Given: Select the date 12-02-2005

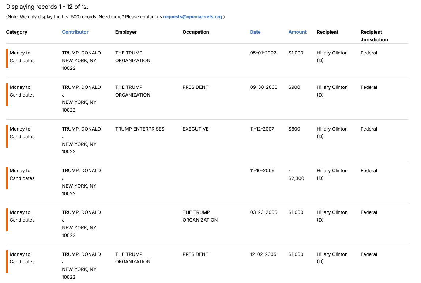Looking at the screenshot, I should [x=263, y=254].
